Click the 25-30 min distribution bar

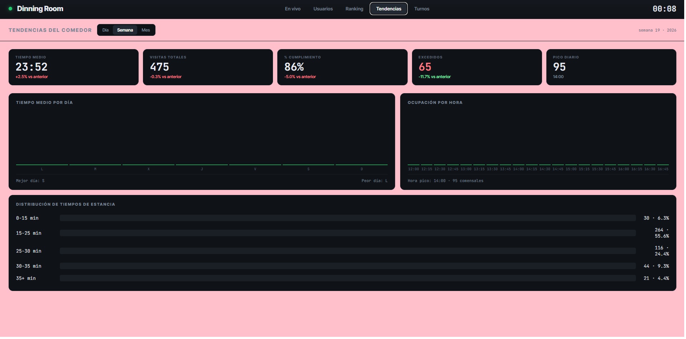click(x=349, y=251)
